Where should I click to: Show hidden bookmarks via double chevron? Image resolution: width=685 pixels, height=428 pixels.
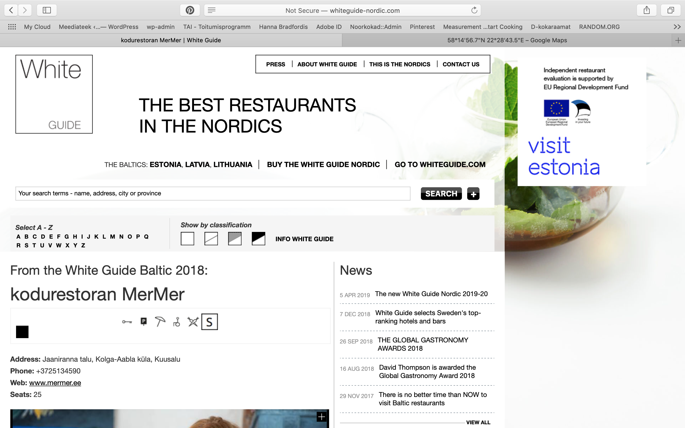click(x=677, y=27)
